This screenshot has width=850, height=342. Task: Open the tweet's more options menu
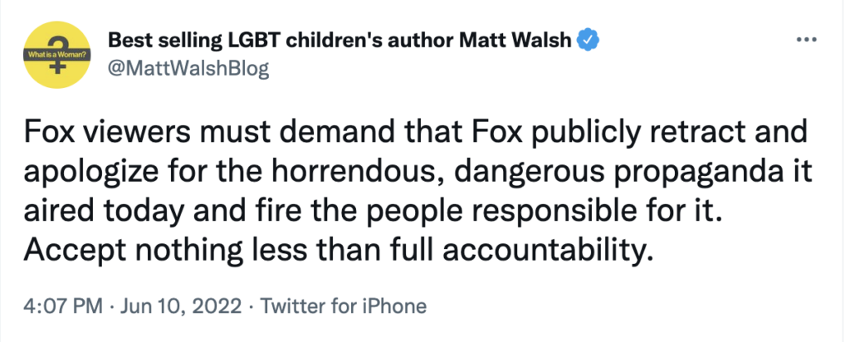point(807,39)
